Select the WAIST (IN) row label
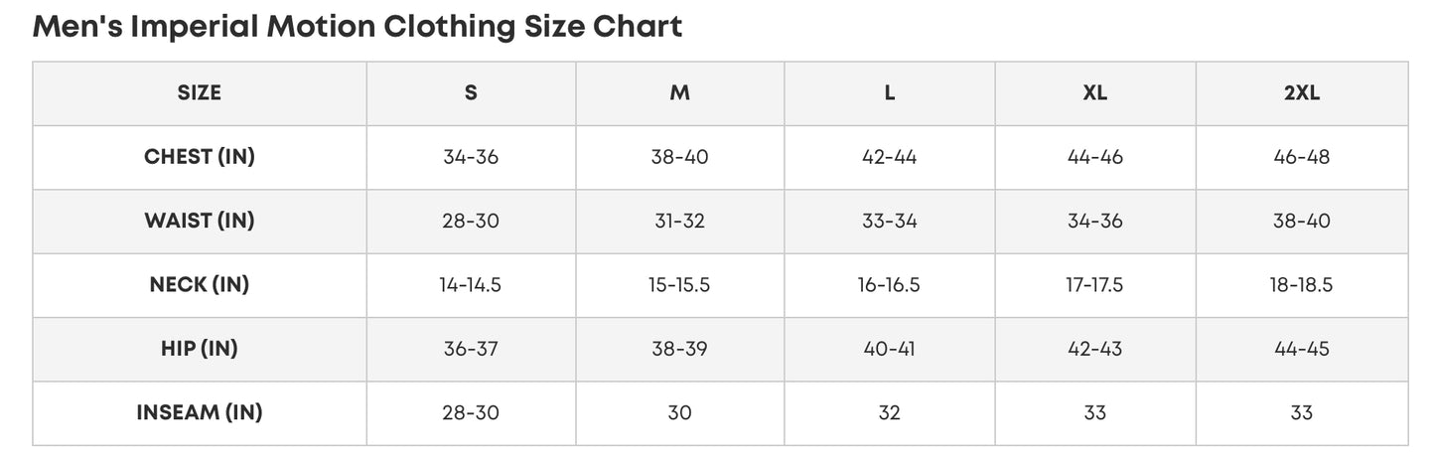Screen dimensions: 1435x466 [x=200, y=221]
